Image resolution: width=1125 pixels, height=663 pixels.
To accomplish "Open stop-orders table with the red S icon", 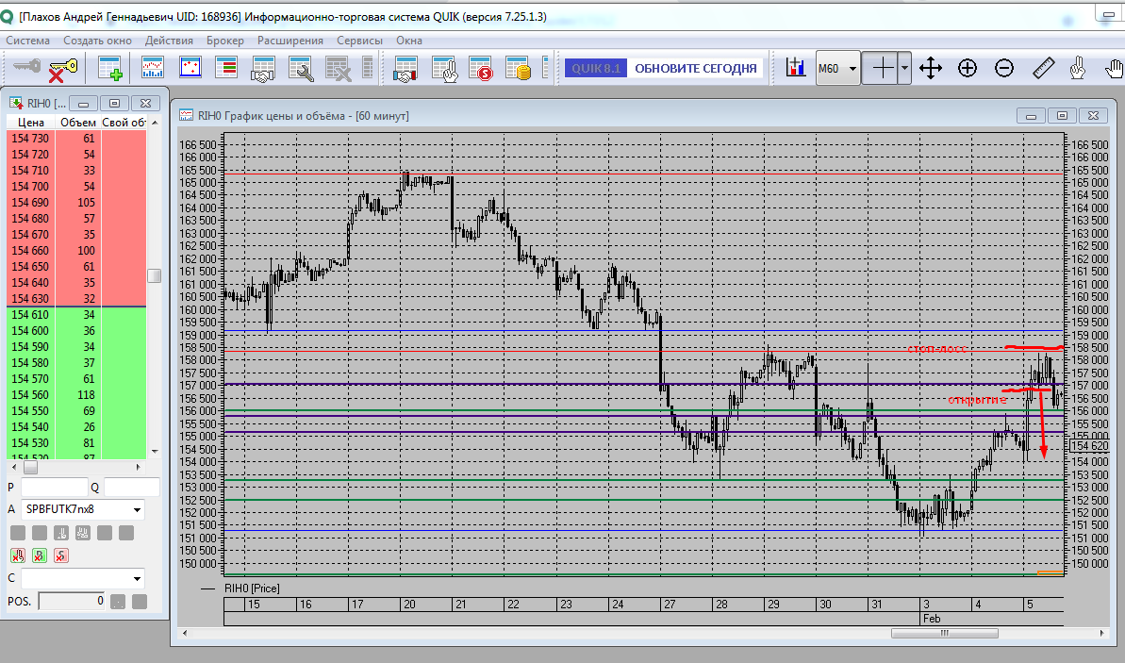I will click(x=482, y=69).
